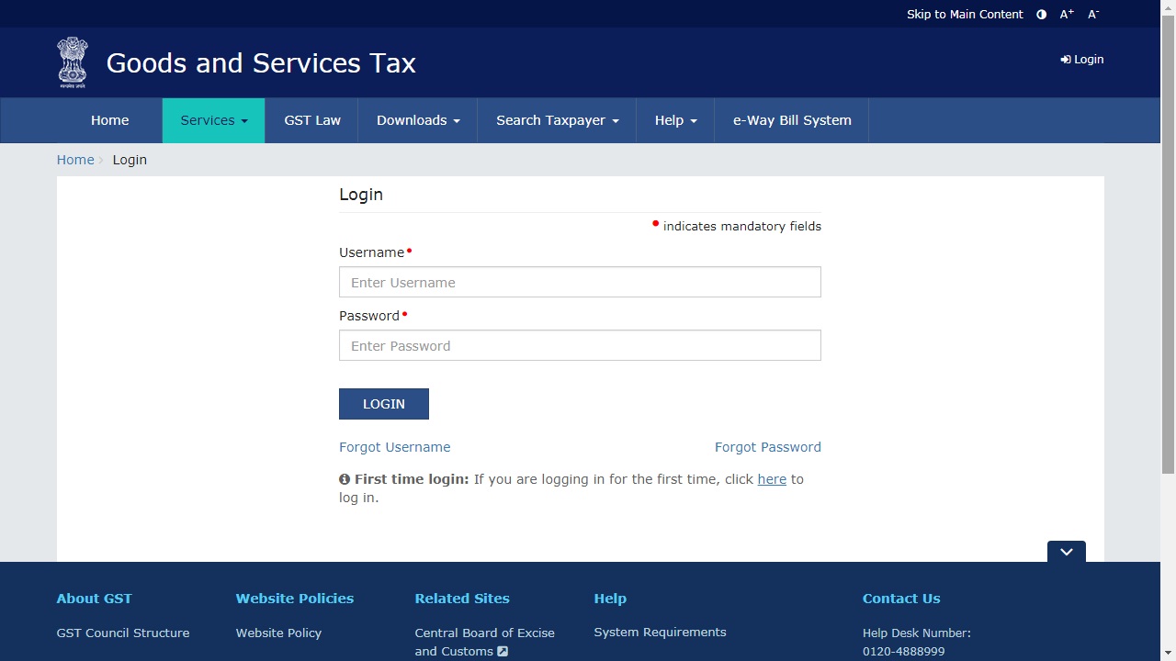Focus the Enter Password field
This screenshot has width=1176, height=661.
tap(580, 345)
